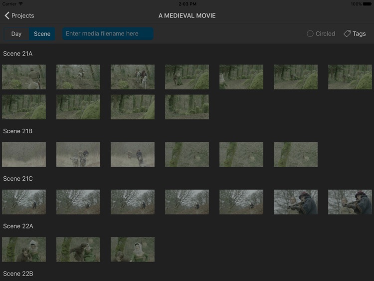Tap the first clip in Scene 21A's second row
Viewport: 374px width, 281px height.
[24, 107]
